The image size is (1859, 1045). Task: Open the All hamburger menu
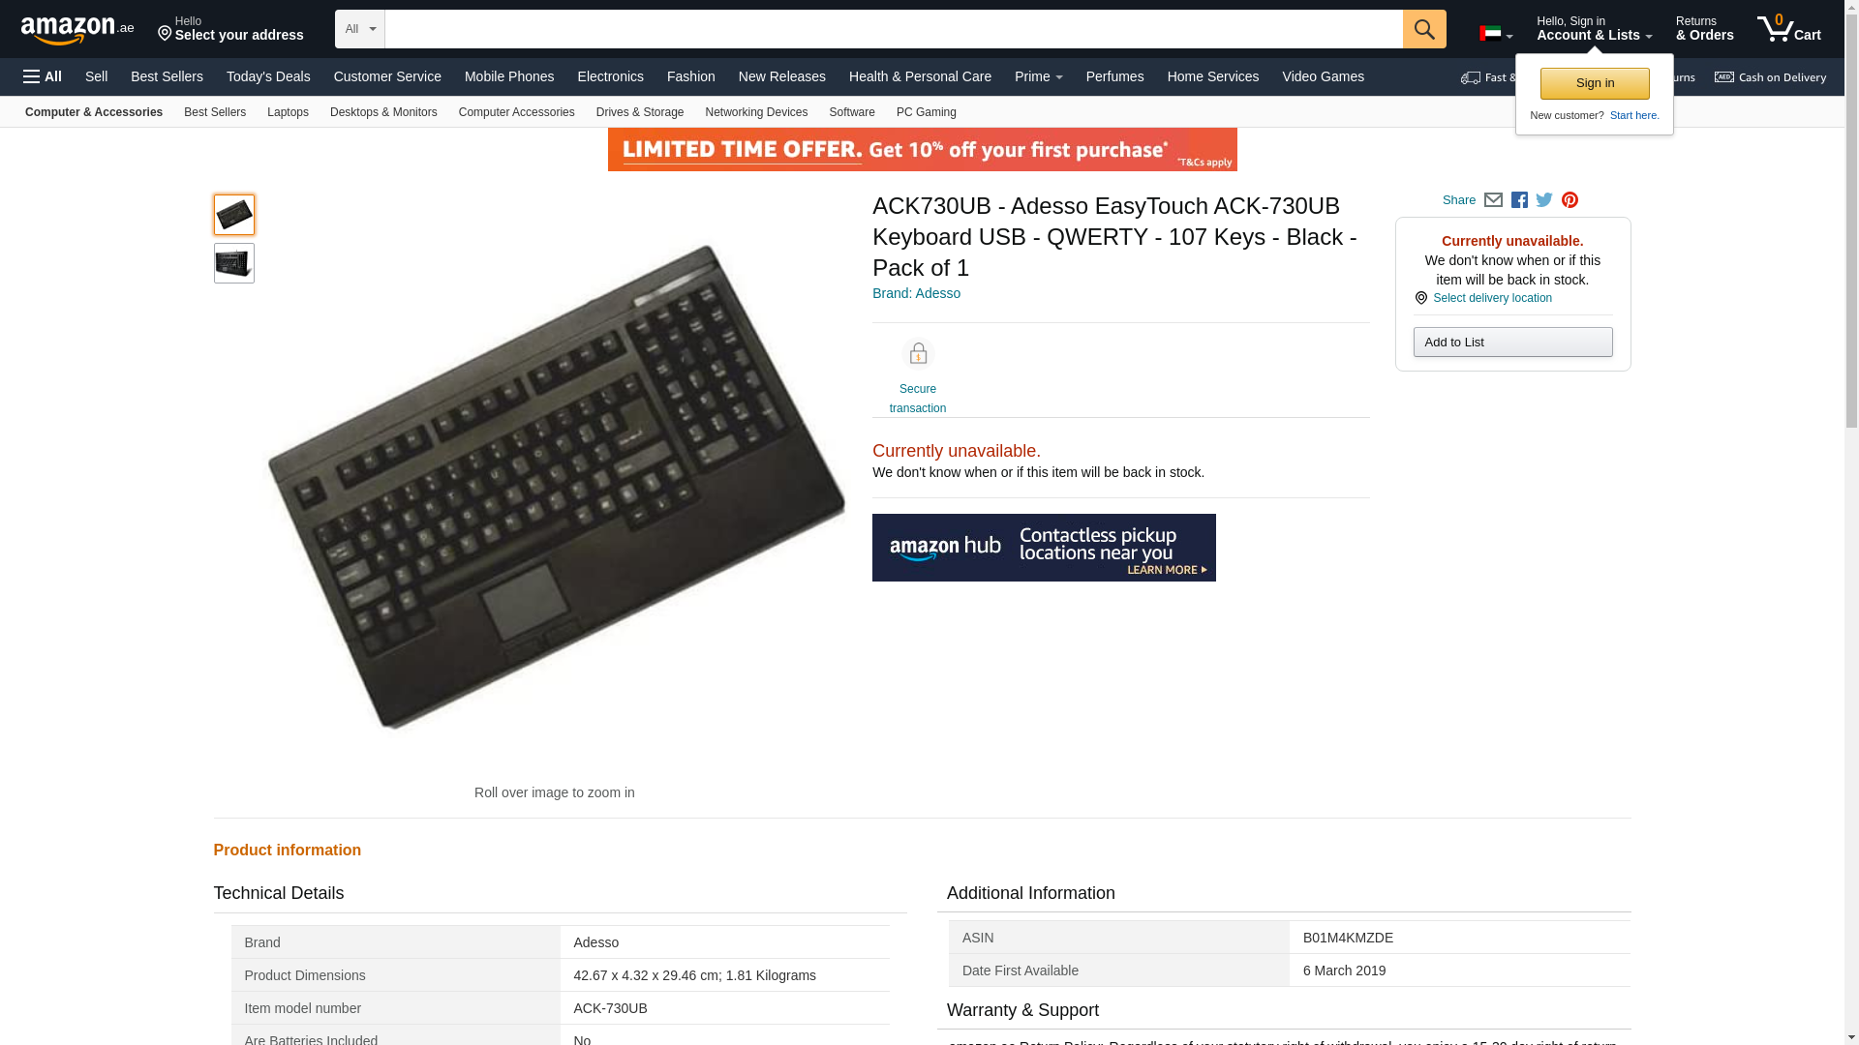43,76
